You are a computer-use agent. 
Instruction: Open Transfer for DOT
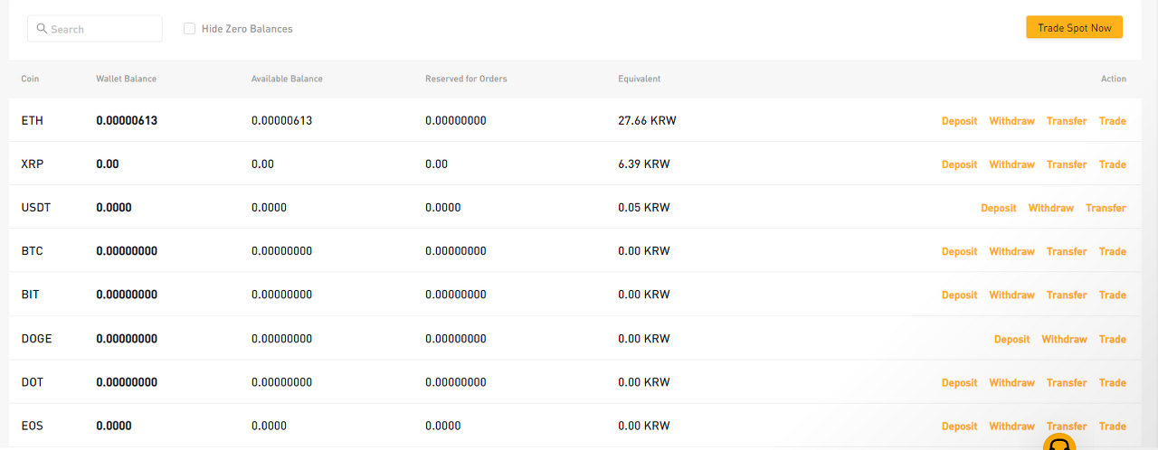1067,382
